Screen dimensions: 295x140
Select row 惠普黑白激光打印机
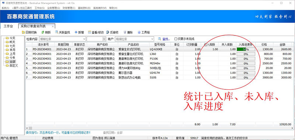click(159, 59)
